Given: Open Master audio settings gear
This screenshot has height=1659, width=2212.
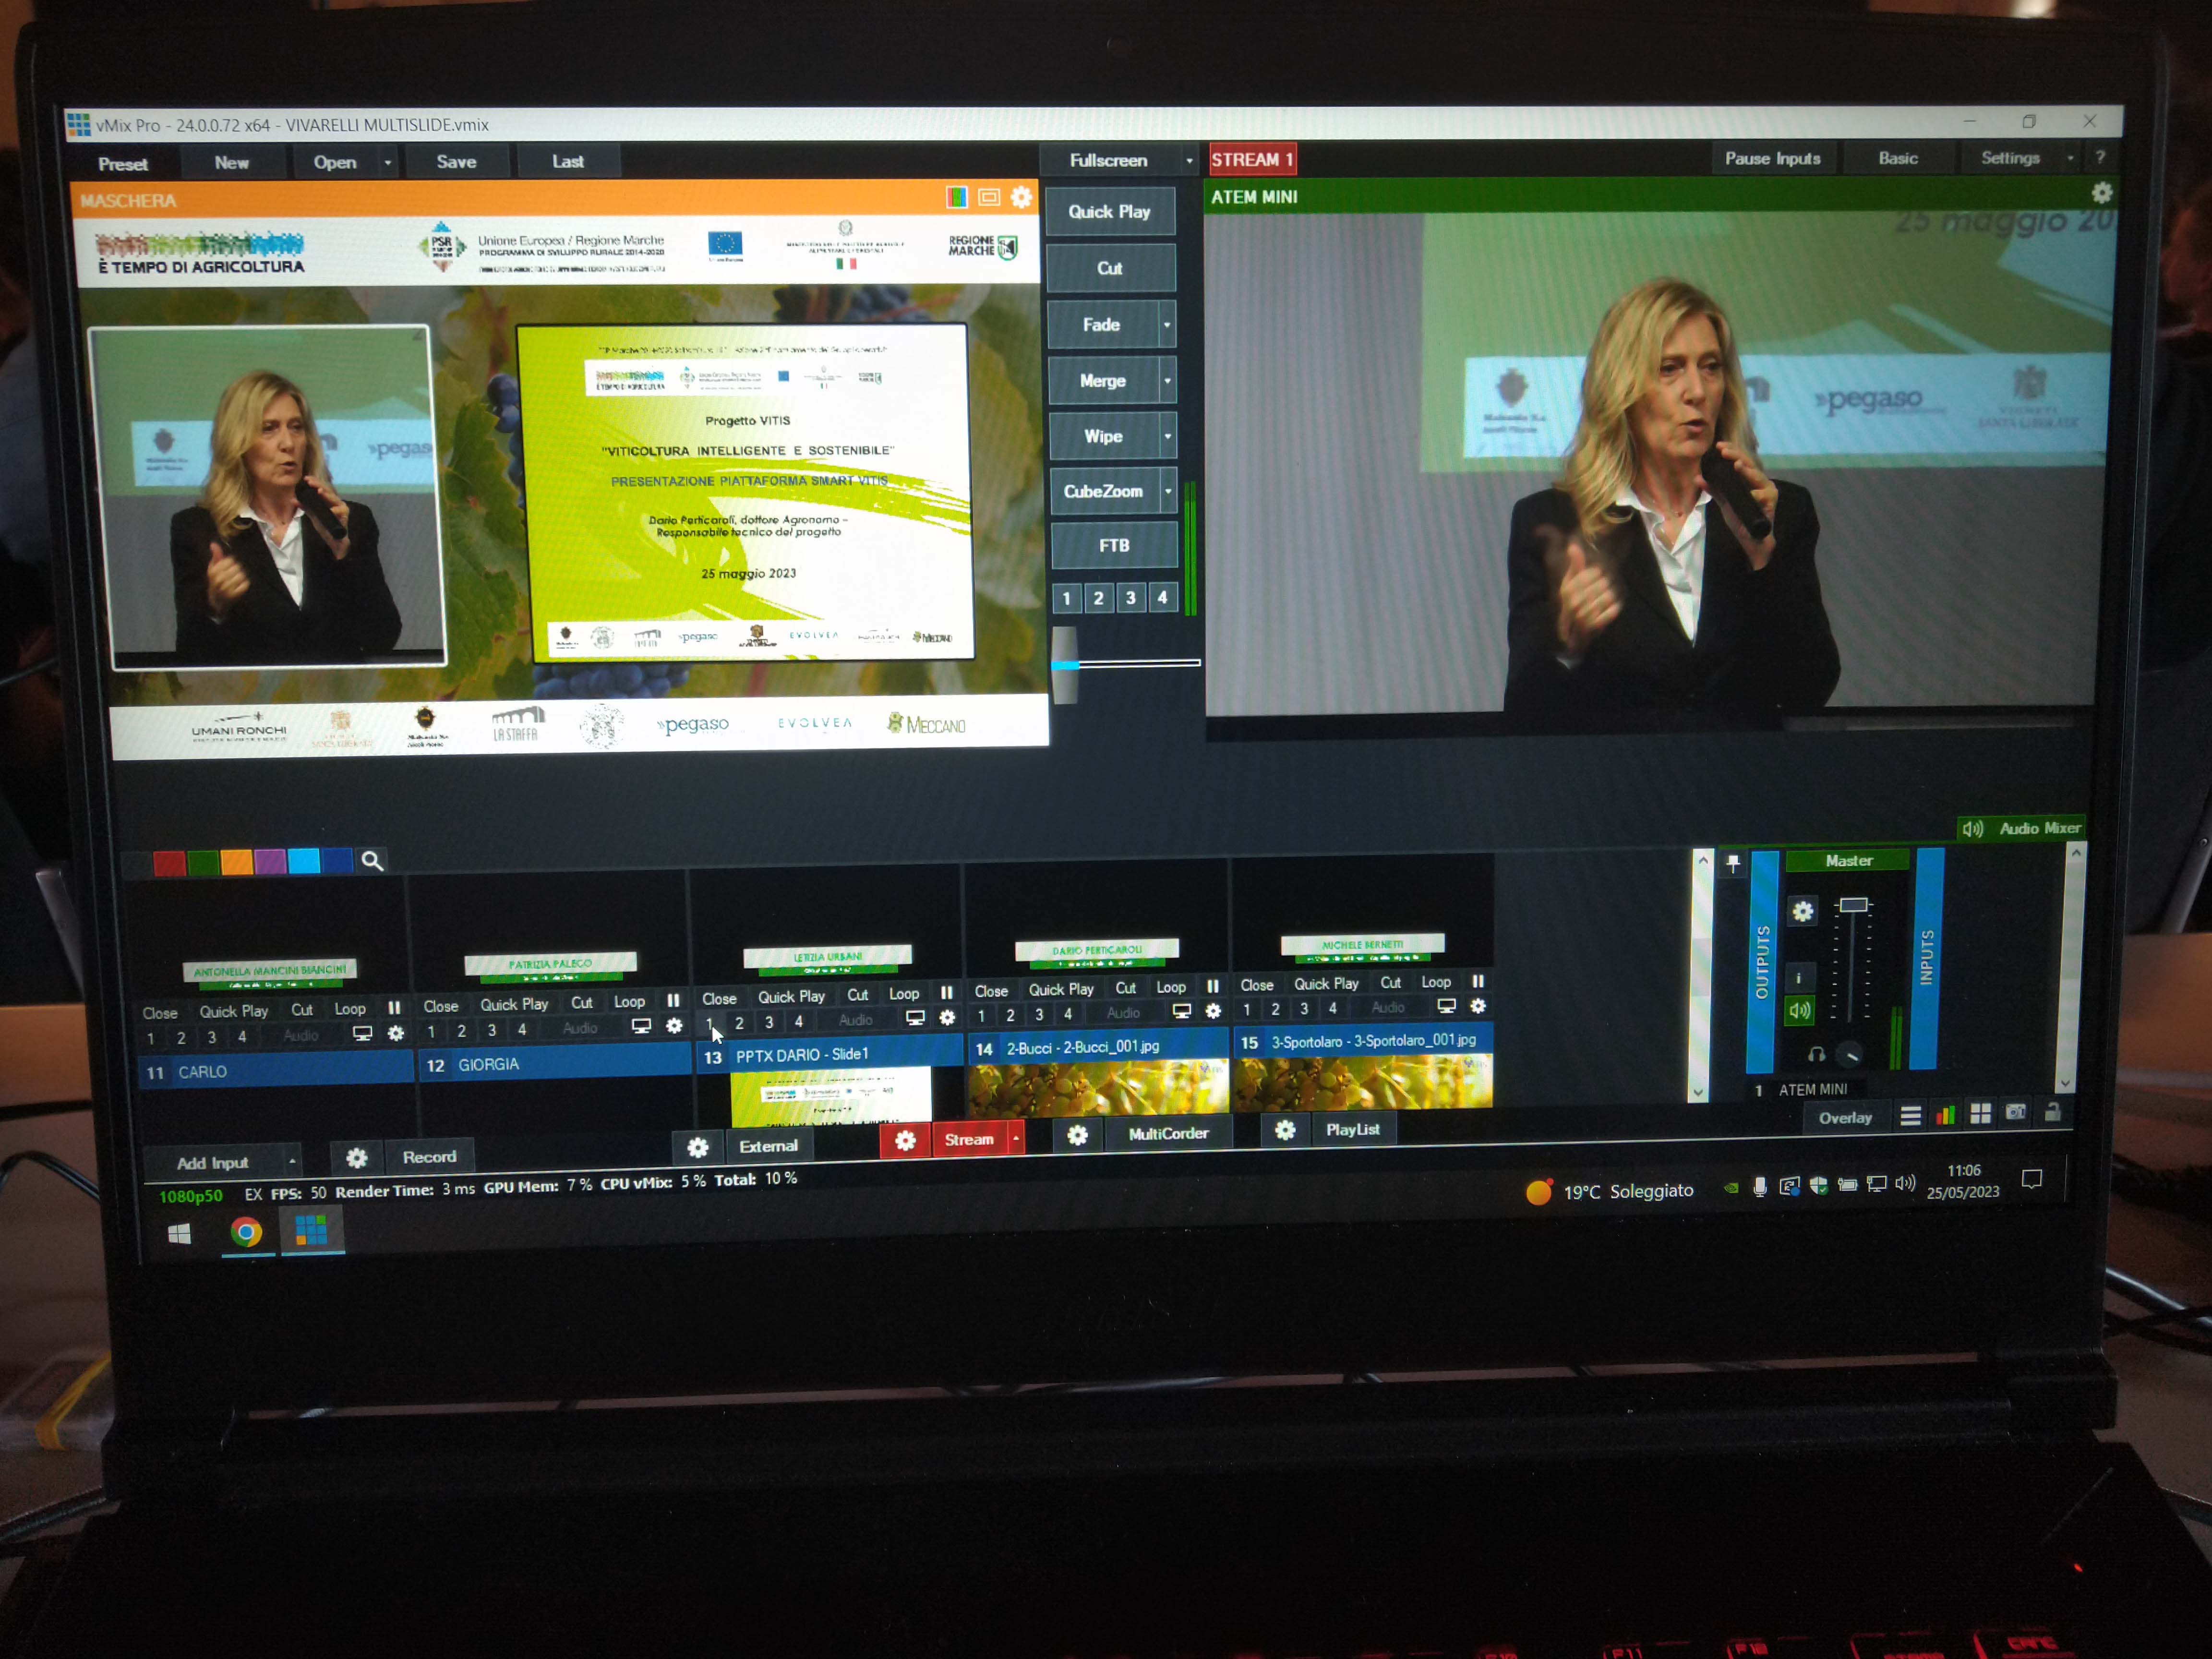Looking at the screenshot, I should 1802,911.
